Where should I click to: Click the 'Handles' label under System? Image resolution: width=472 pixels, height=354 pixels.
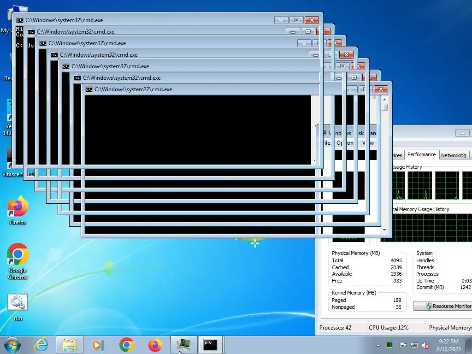pyautogui.click(x=425, y=260)
